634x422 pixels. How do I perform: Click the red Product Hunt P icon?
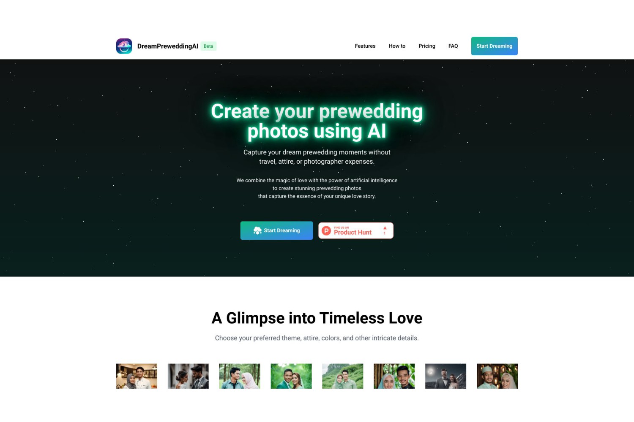click(x=326, y=231)
